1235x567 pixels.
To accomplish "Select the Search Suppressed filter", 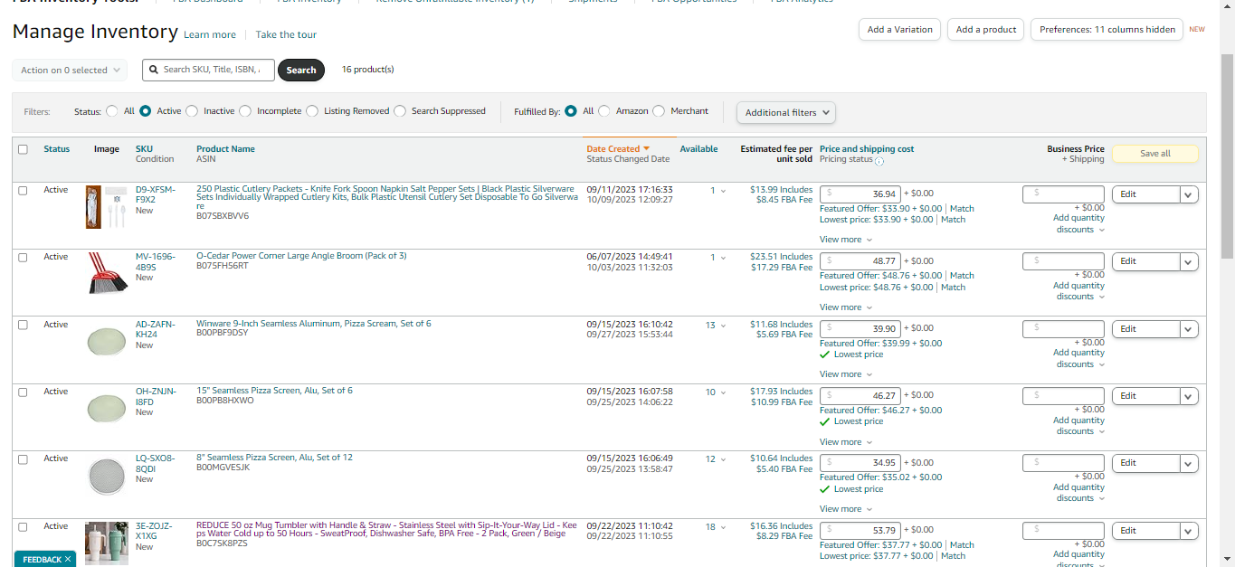I will click(400, 111).
